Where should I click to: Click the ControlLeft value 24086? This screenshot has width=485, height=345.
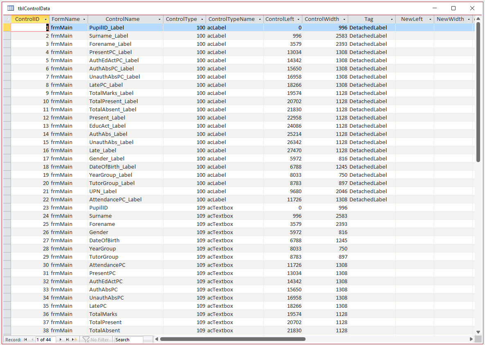[x=283, y=126]
